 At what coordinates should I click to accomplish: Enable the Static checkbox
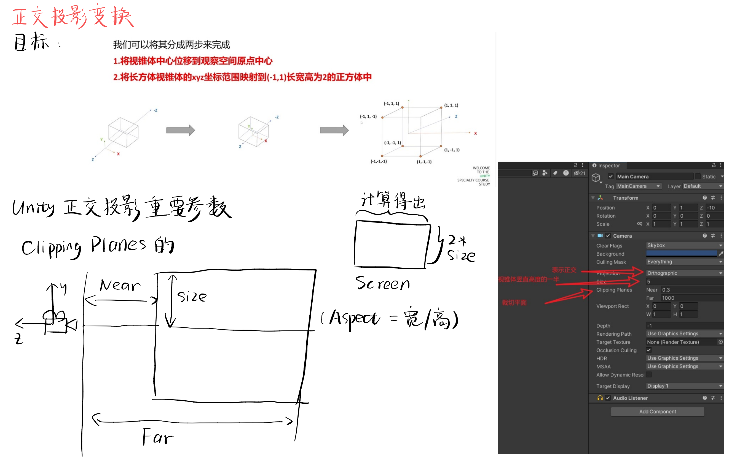tap(697, 176)
